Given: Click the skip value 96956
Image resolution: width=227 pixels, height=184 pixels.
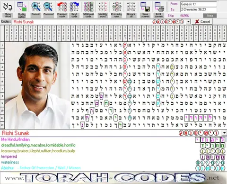Looking at the screenshot, I should coord(184,16).
